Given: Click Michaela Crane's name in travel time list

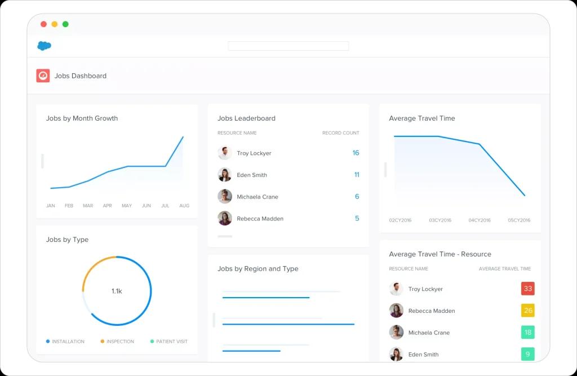Looking at the screenshot, I should (429, 333).
